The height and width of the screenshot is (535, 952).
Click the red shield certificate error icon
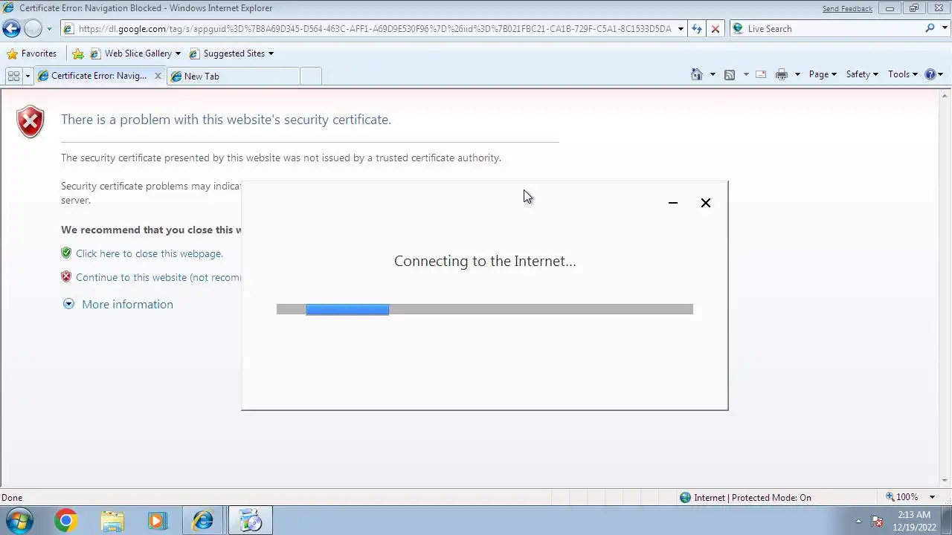click(30, 122)
